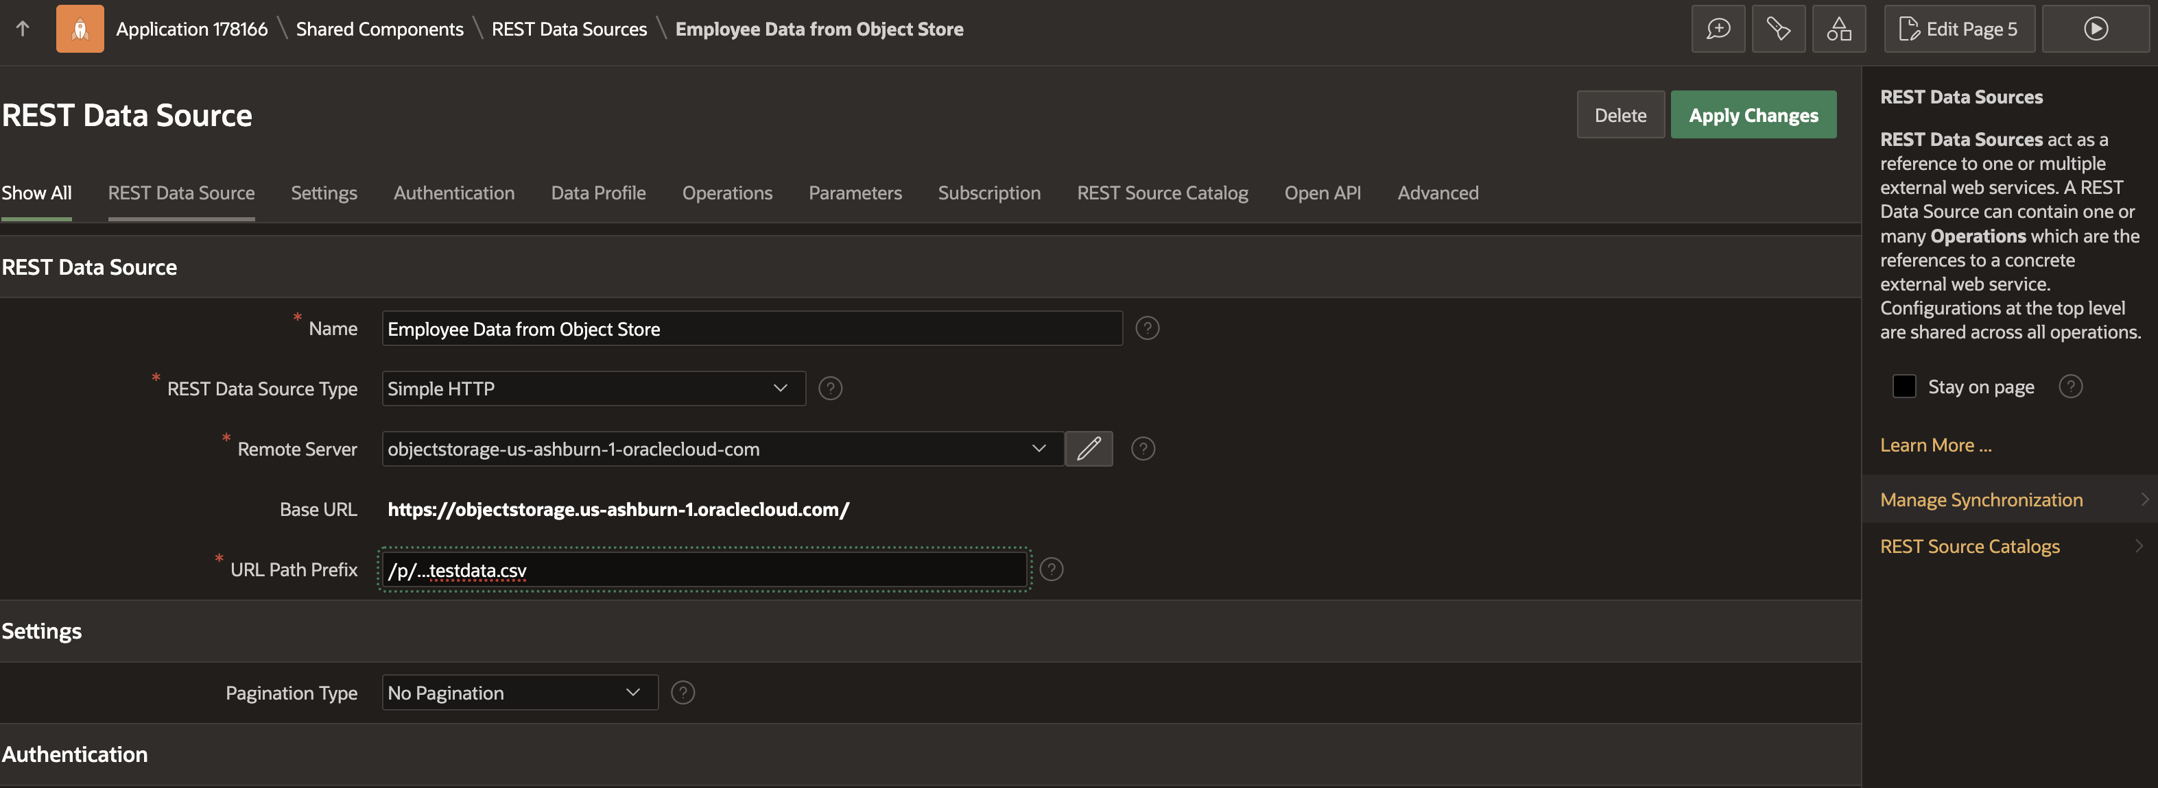2158x788 pixels.
Task: Open the REST Data Source Type dropdown
Action: 593,389
